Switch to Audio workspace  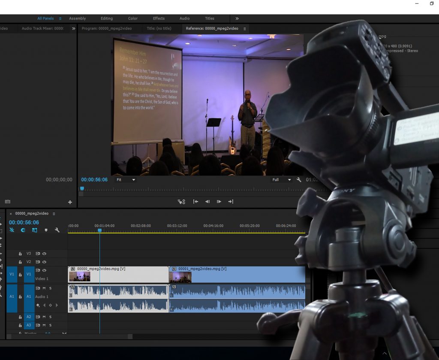pos(184,18)
